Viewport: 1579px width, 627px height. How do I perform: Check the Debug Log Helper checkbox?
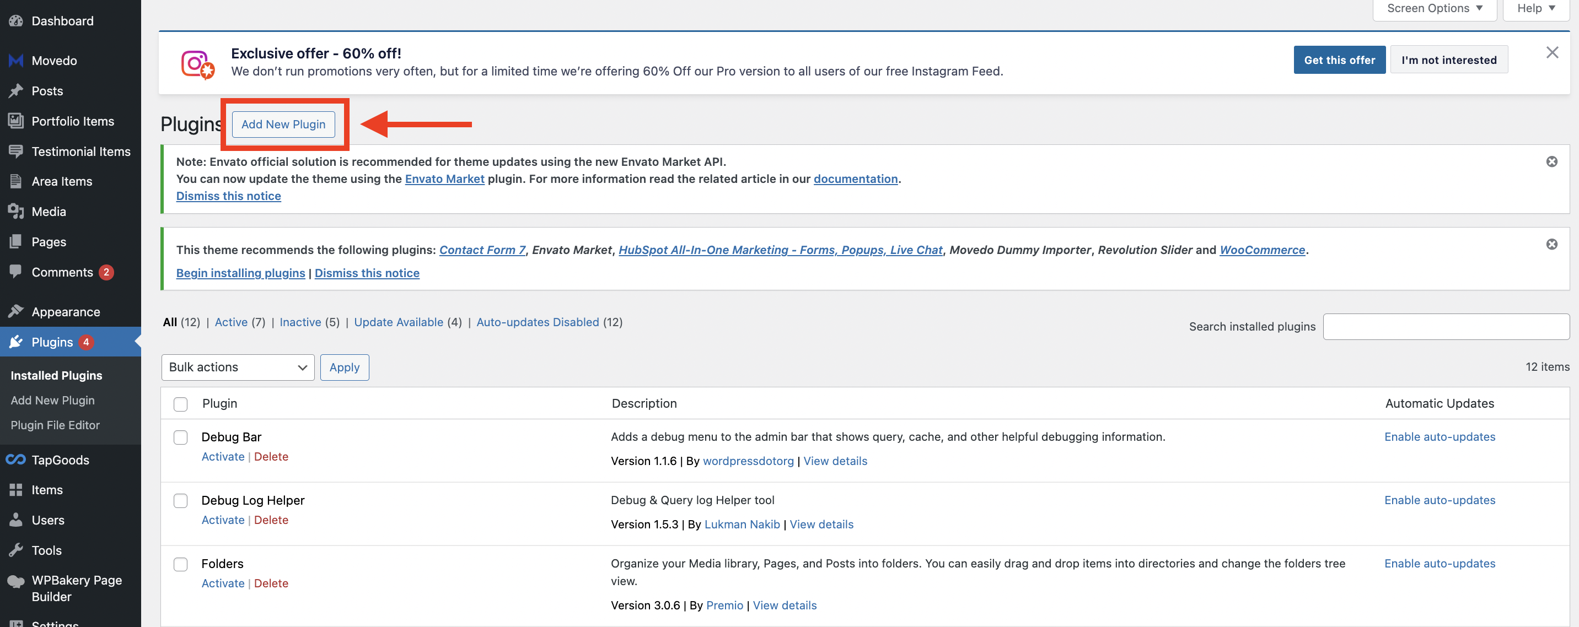(x=180, y=501)
